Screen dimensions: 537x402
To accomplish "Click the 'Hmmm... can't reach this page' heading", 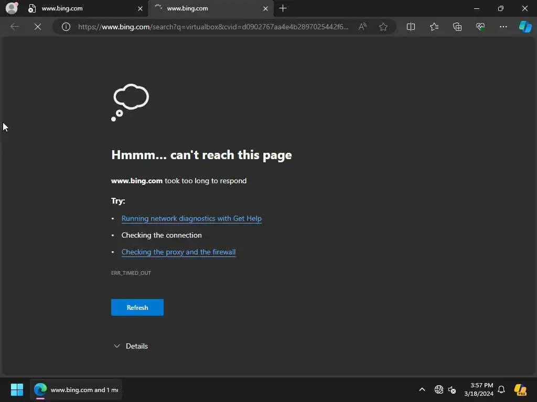I will [x=201, y=155].
